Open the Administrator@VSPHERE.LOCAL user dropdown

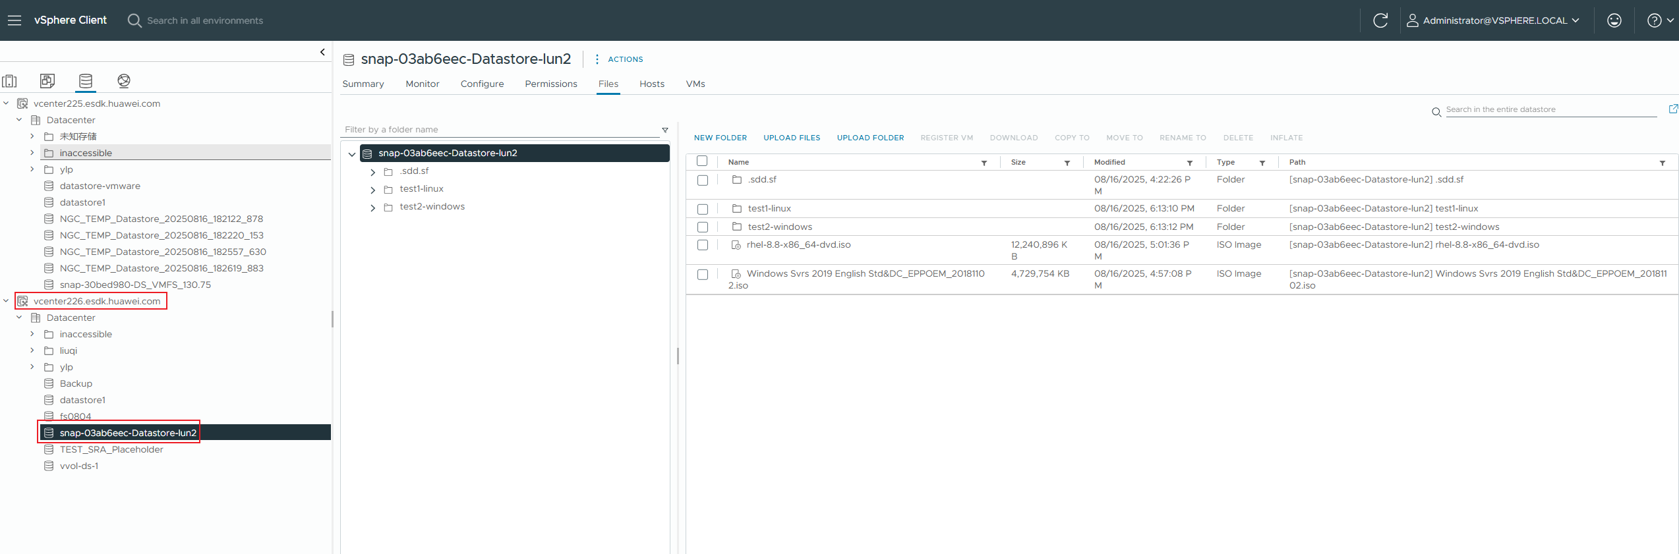pos(1493,20)
